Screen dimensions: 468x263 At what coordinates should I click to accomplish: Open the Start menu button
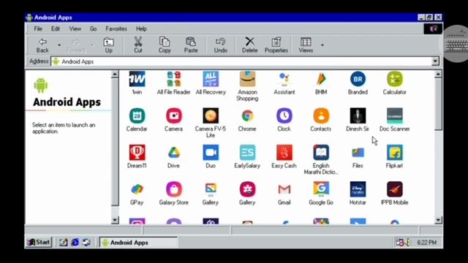coord(39,242)
